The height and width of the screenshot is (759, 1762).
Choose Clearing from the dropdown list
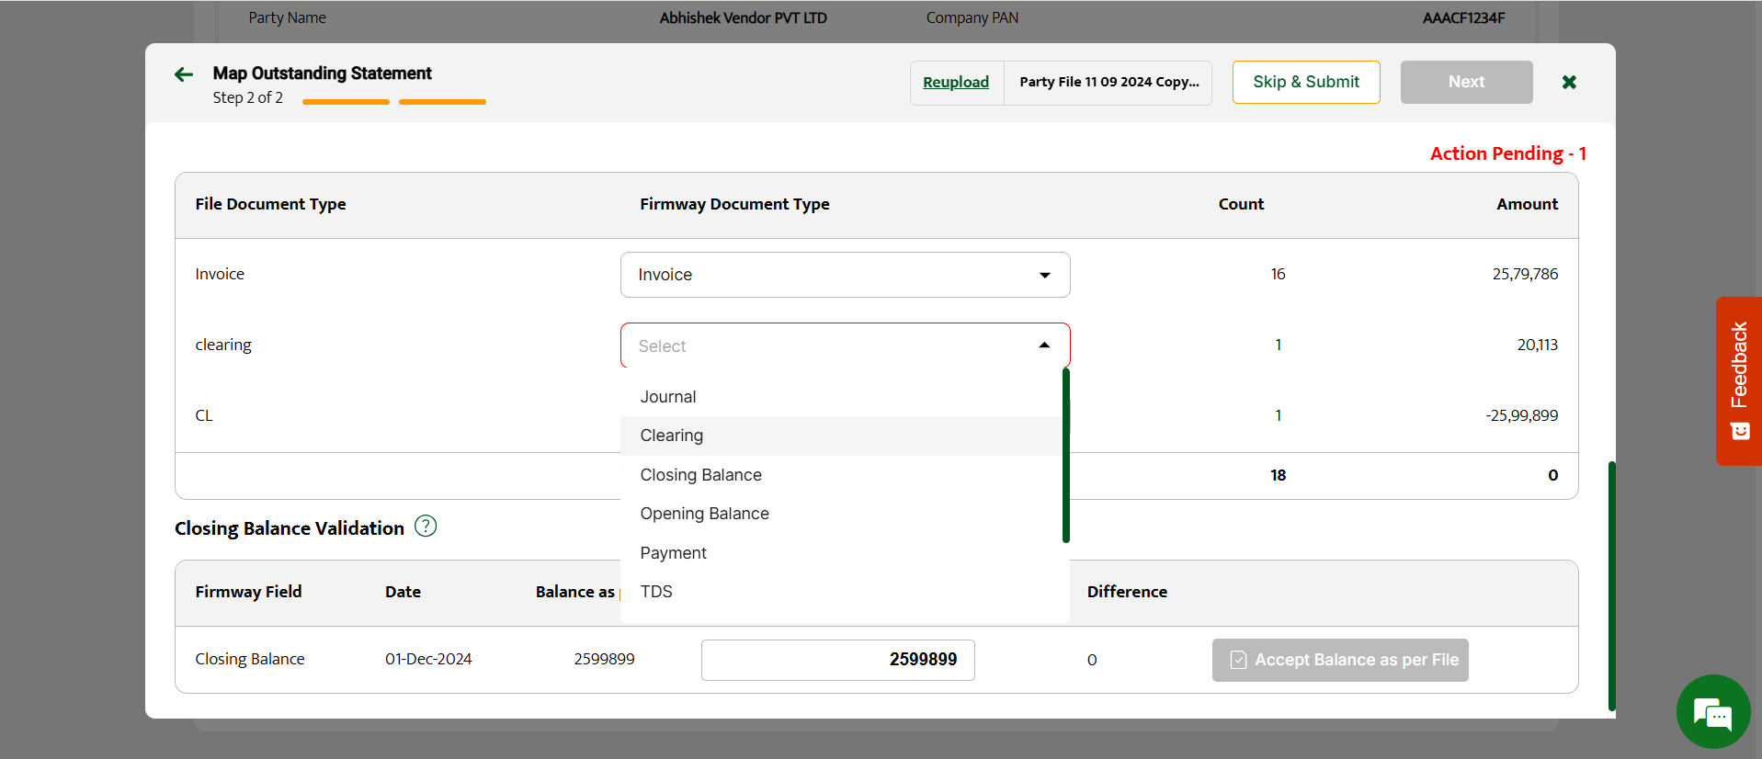672,436
